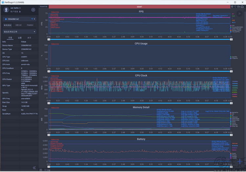Click the first location marker icon
The image size is (246, 172).
click(232, 7)
